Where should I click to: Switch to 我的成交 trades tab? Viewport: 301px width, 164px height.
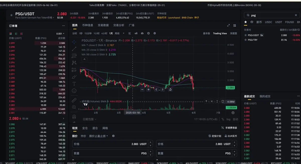point(265,96)
